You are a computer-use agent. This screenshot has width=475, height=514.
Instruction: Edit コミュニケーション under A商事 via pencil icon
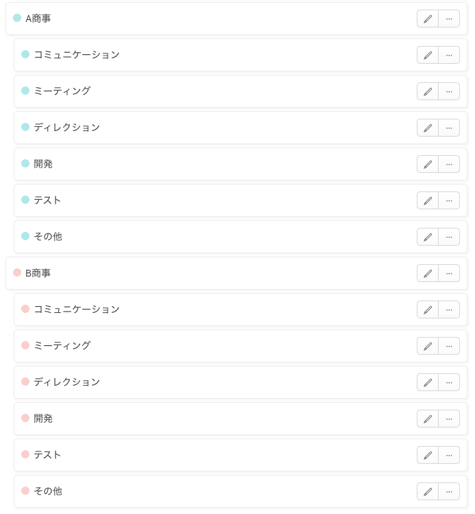428,55
